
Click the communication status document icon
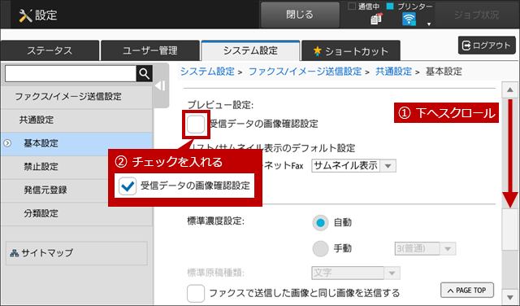pyautogui.click(x=377, y=19)
